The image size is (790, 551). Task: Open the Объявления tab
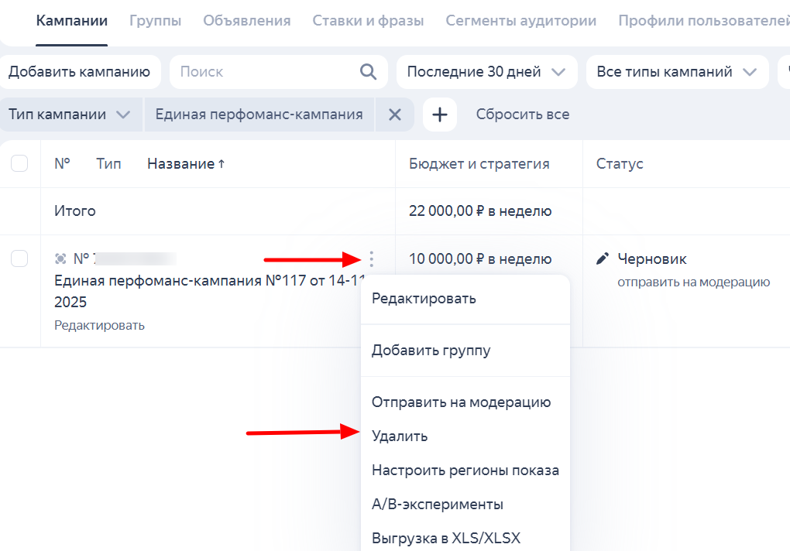[x=247, y=21]
